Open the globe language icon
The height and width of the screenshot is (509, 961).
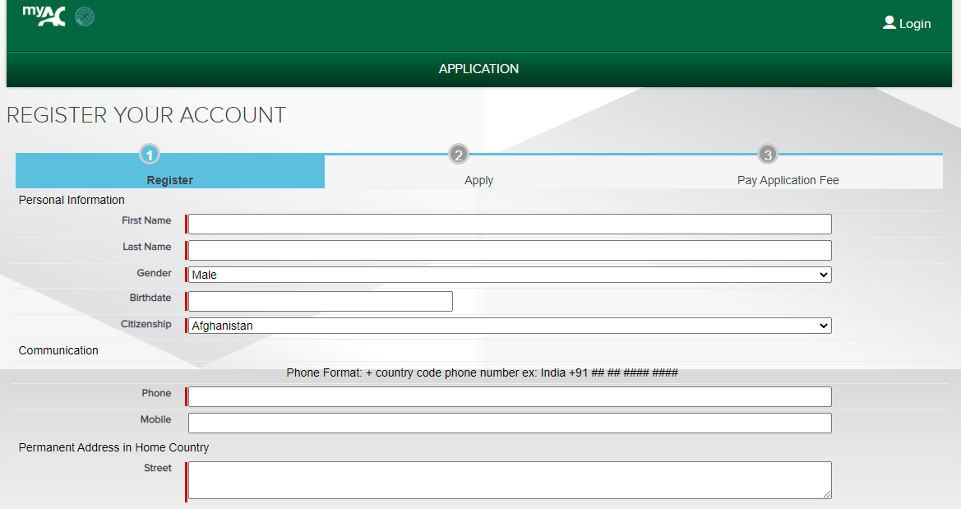click(84, 16)
